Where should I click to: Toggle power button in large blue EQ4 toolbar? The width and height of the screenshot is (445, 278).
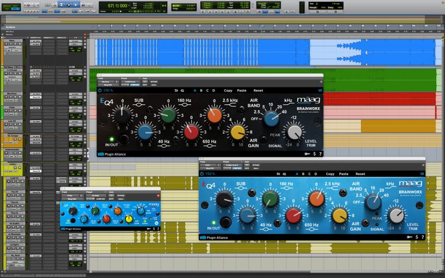point(202,174)
